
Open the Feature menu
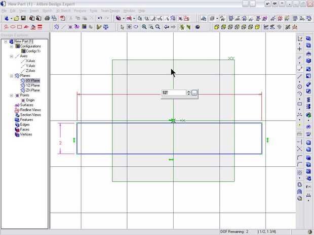[80, 11]
